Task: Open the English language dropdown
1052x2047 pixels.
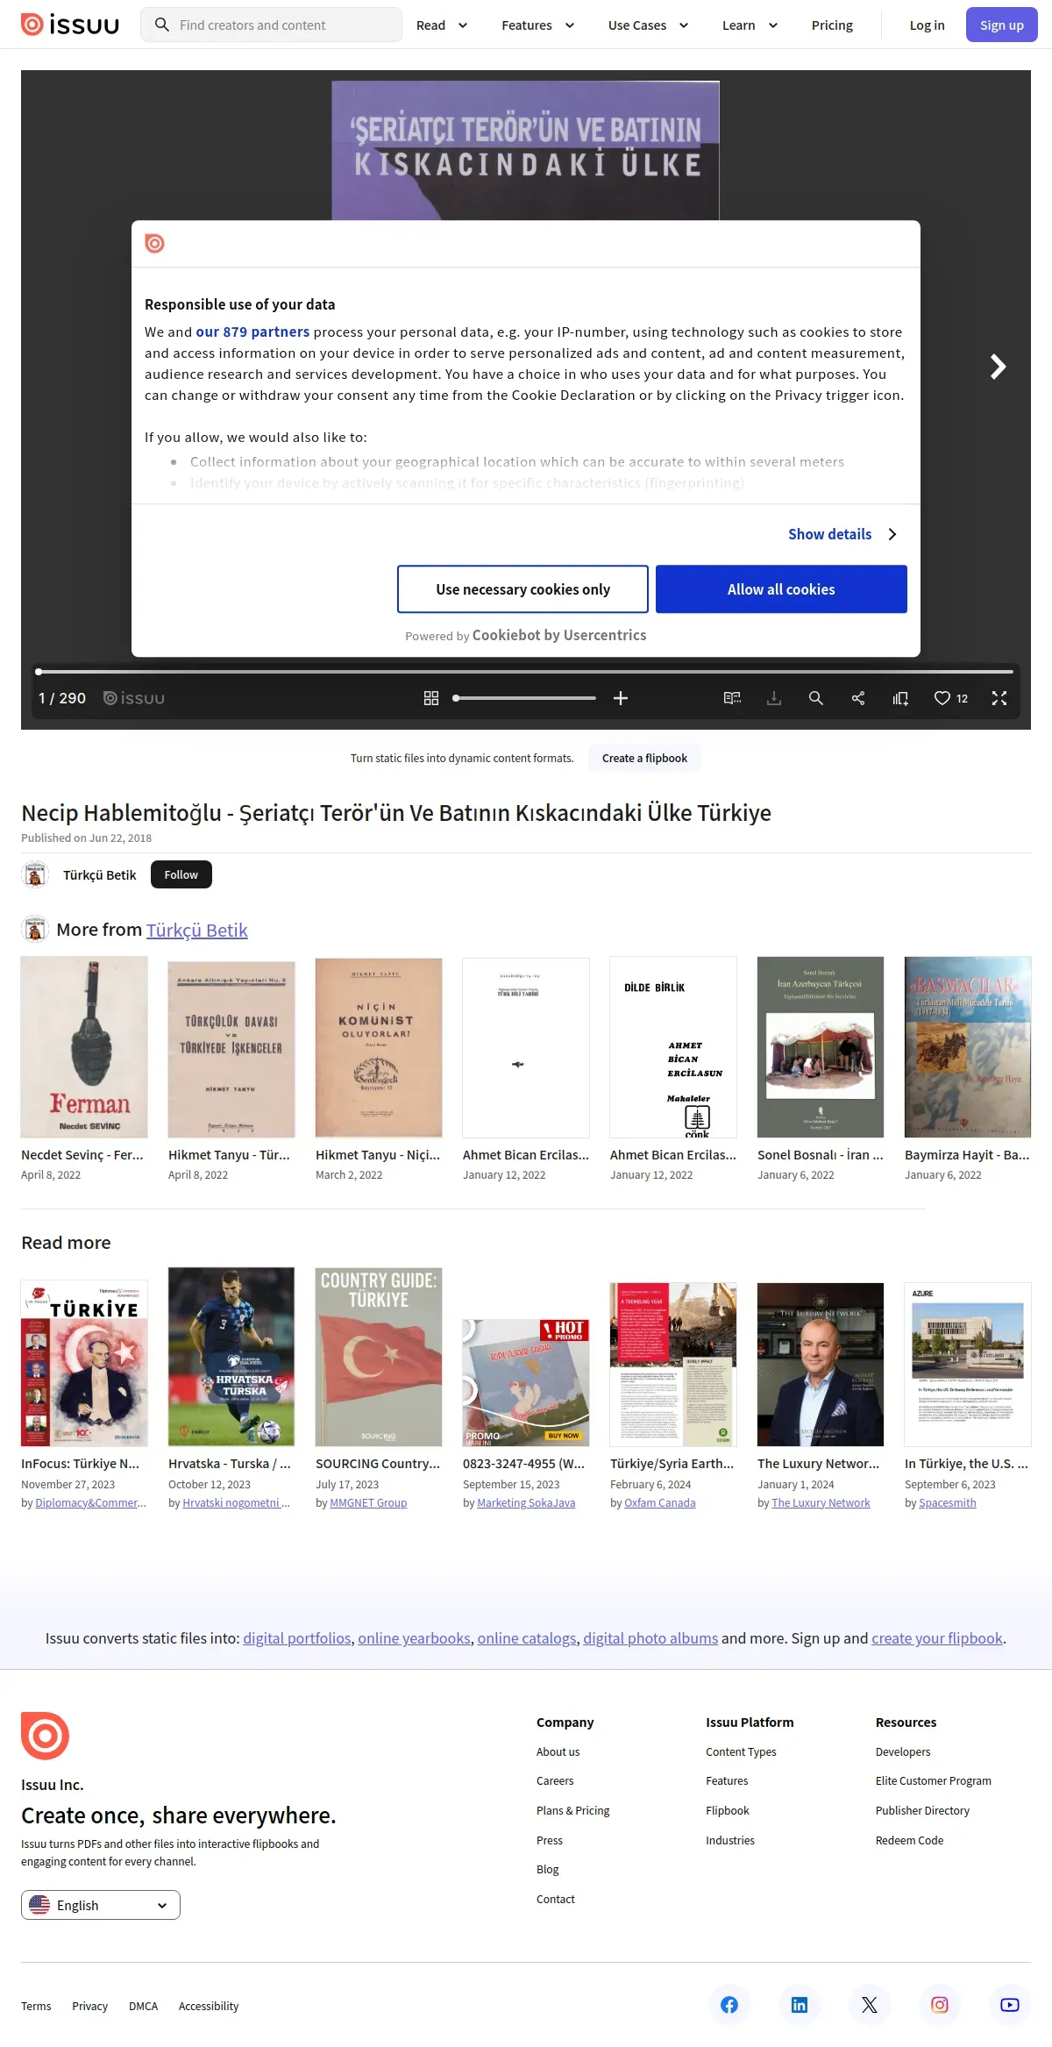Action: click(x=101, y=1905)
